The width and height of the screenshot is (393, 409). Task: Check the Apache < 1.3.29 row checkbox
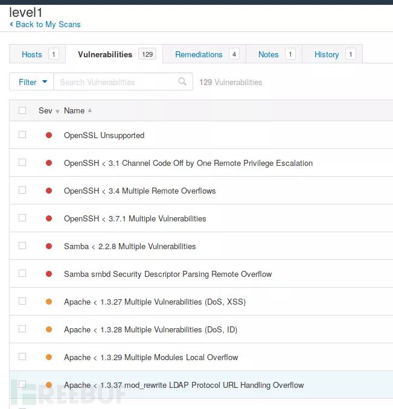tap(22, 357)
